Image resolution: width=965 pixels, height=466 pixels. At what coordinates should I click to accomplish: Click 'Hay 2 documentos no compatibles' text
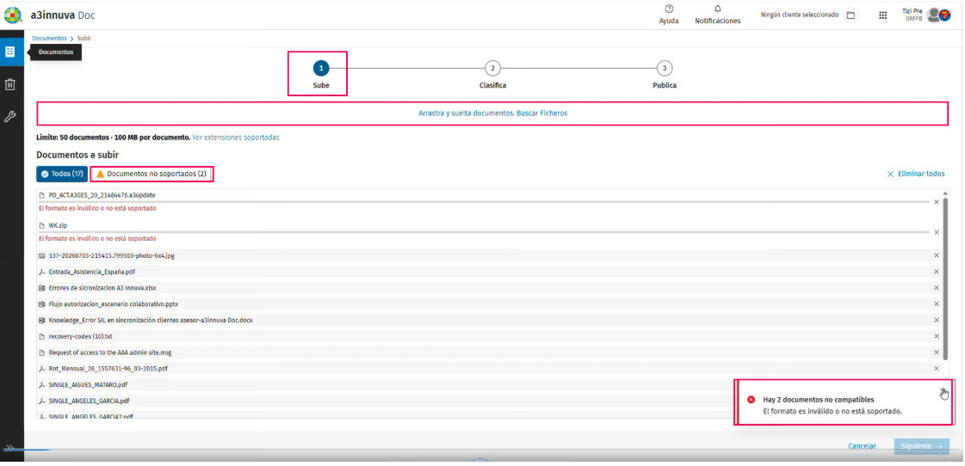(x=819, y=400)
